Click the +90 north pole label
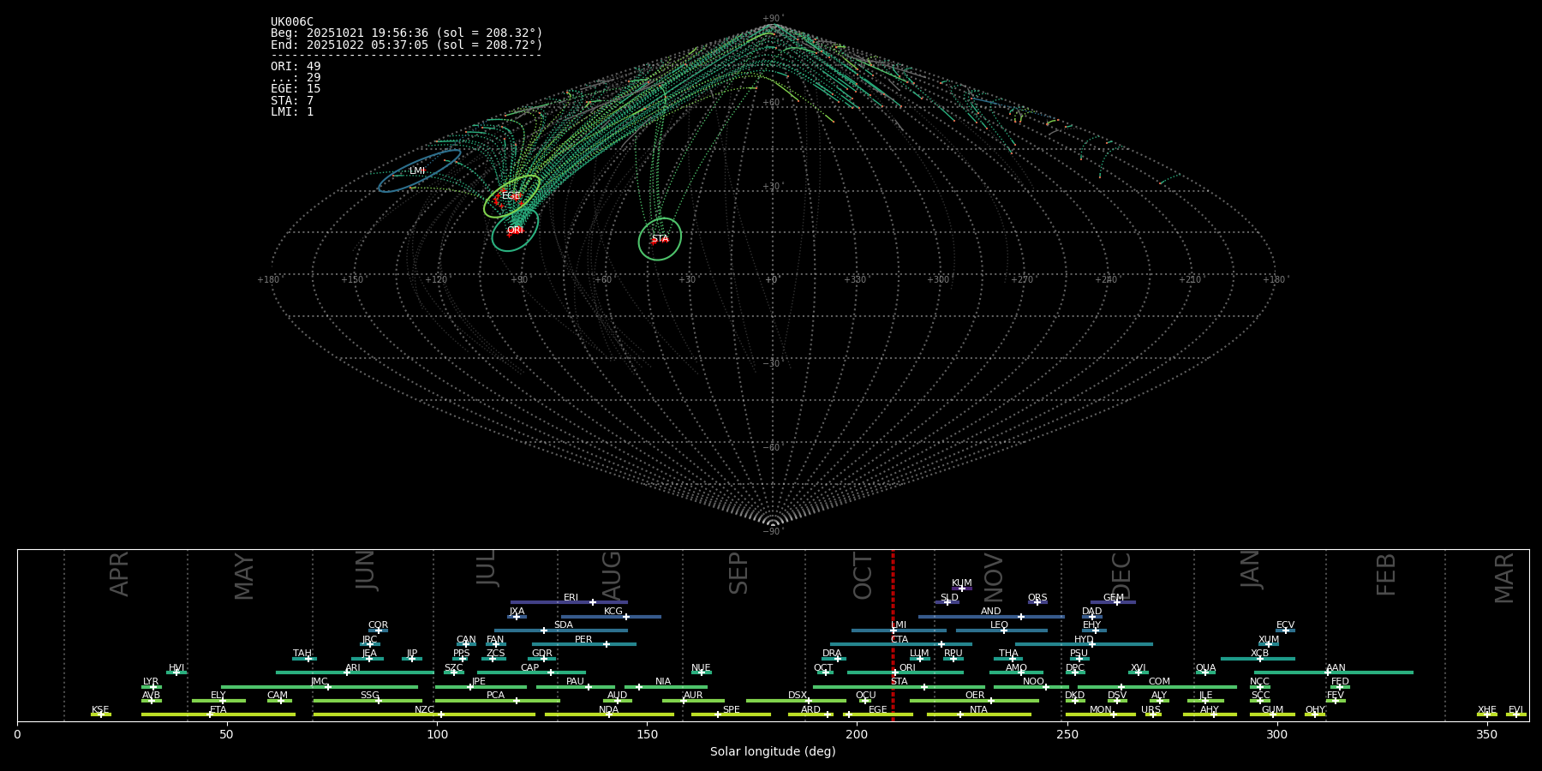Image resolution: width=1542 pixels, height=771 pixels. click(772, 19)
